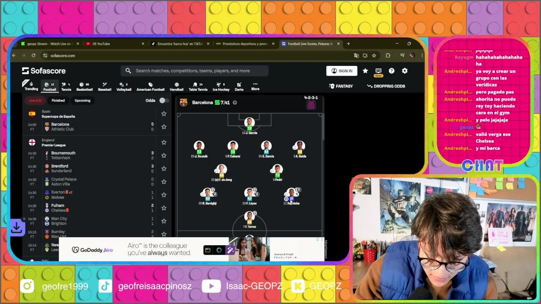Open the Volleyball sport tab
541x304 pixels.
pyautogui.click(x=124, y=86)
